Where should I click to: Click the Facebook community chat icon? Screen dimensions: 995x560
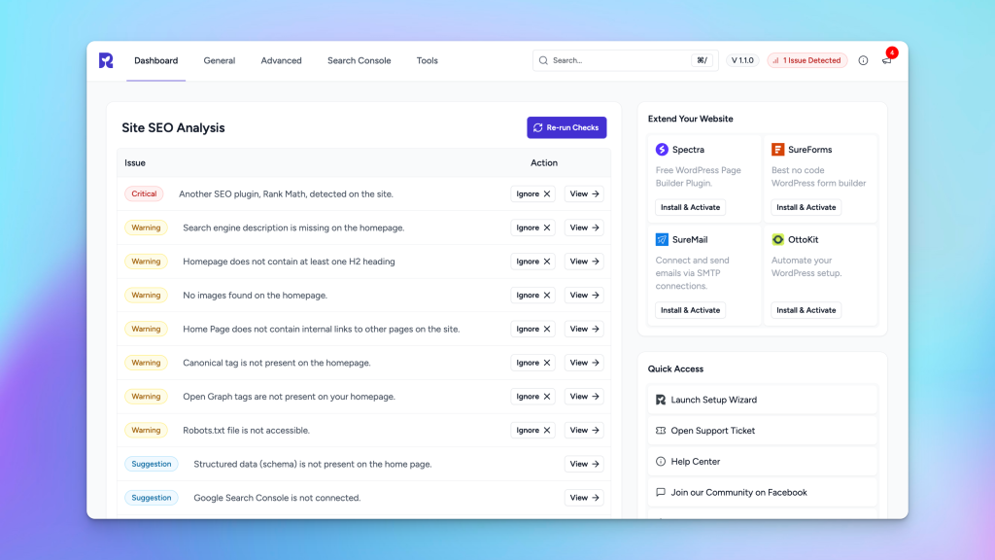point(661,492)
